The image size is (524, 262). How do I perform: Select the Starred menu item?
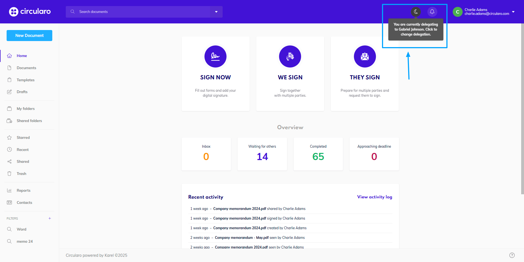click(x=23, y=137)
